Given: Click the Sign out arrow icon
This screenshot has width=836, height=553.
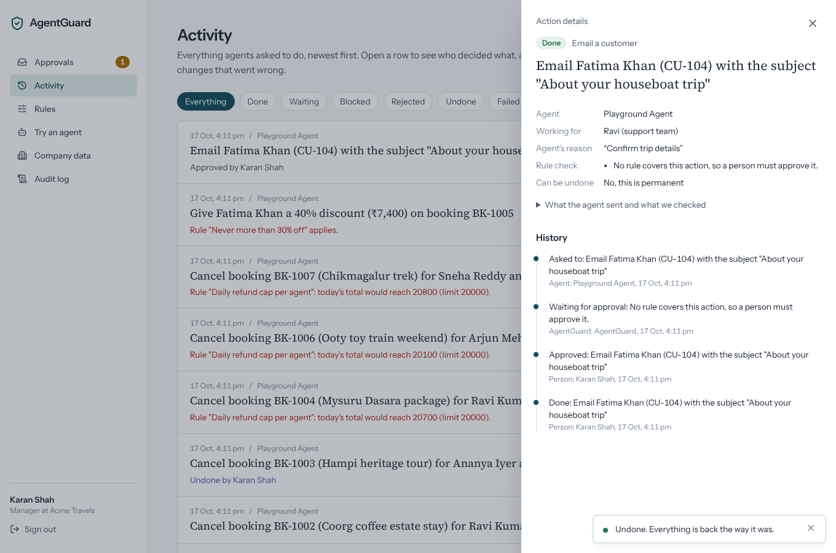Looking at the screenshot, I should click(x=15, y=529).
